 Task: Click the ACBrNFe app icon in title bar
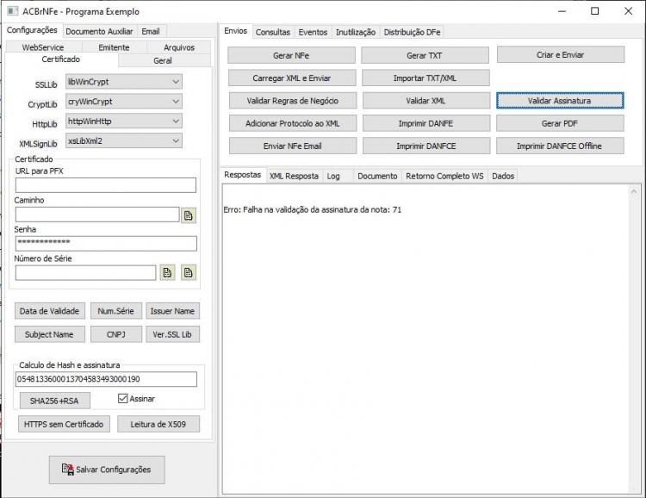13,10
